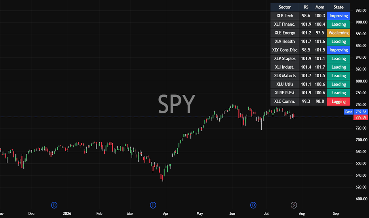The width and height of the screenshot is (369, 218).
Task: Click the 2026 label on the time axis
Action: point(67,214)
